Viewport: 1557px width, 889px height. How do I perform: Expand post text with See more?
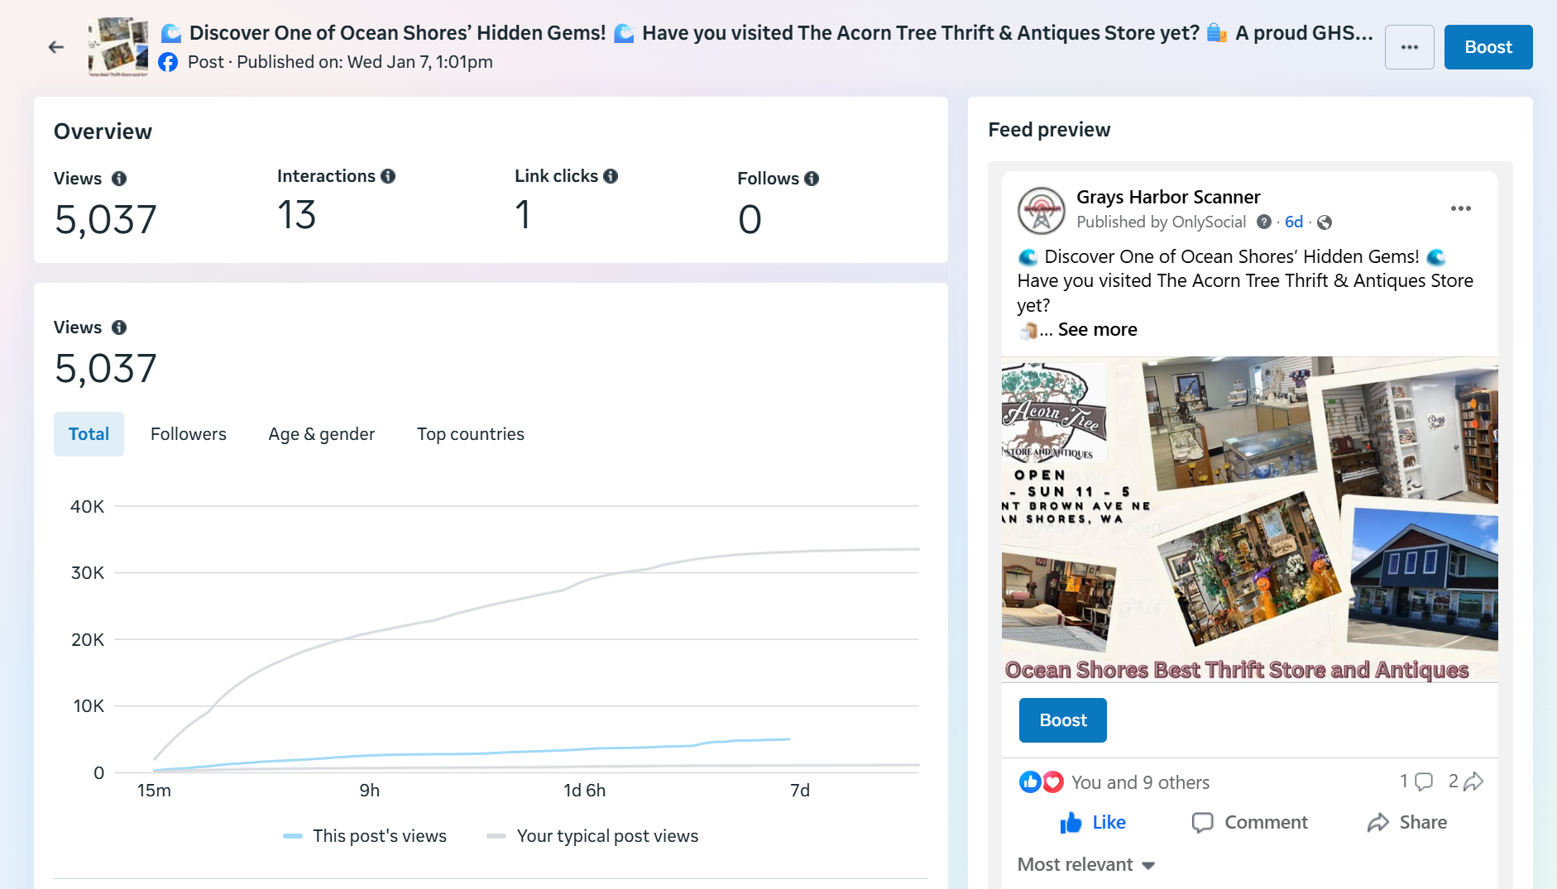click(1097, 329)
